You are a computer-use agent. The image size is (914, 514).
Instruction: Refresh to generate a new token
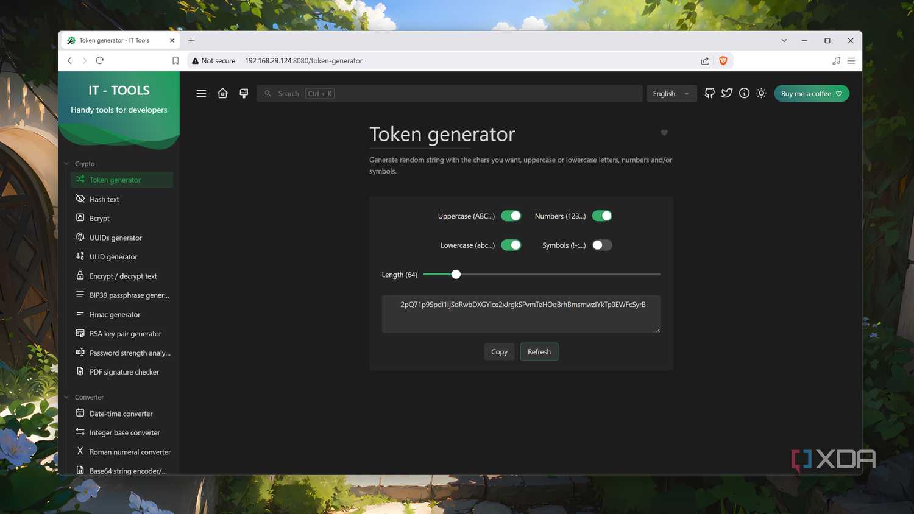coord(539,352)
